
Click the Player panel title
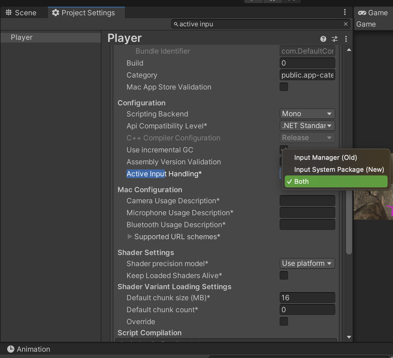tap(124, 38)
